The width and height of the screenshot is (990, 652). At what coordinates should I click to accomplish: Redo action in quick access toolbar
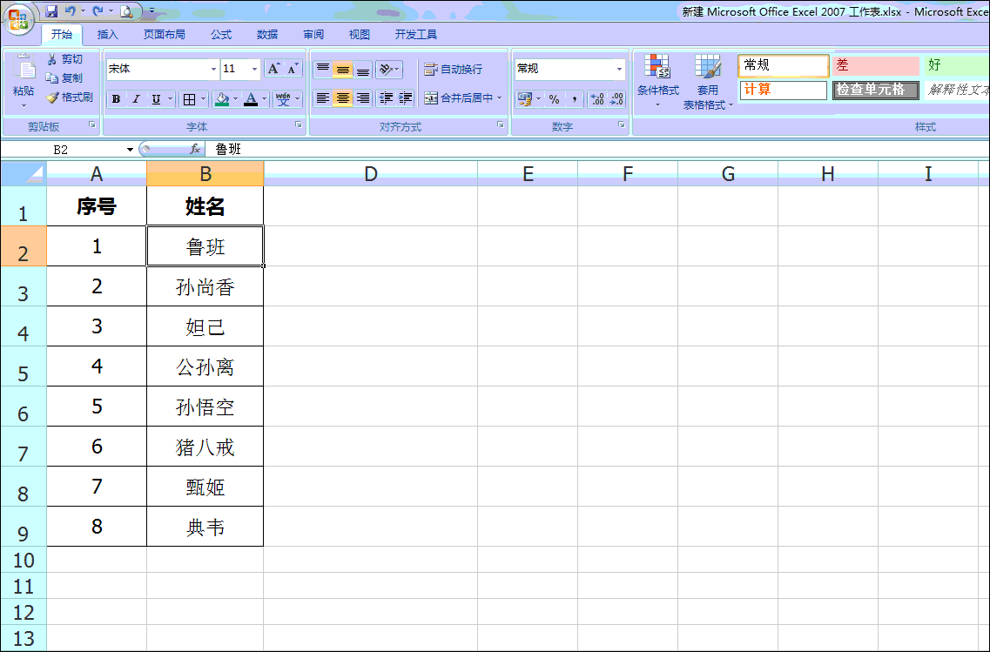(98, 10)
